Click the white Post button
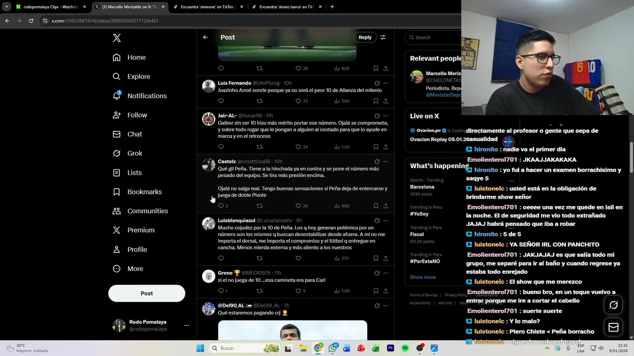 147,293
